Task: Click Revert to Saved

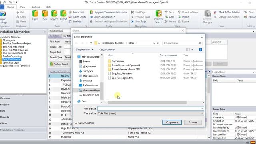Action: [188, 12]
